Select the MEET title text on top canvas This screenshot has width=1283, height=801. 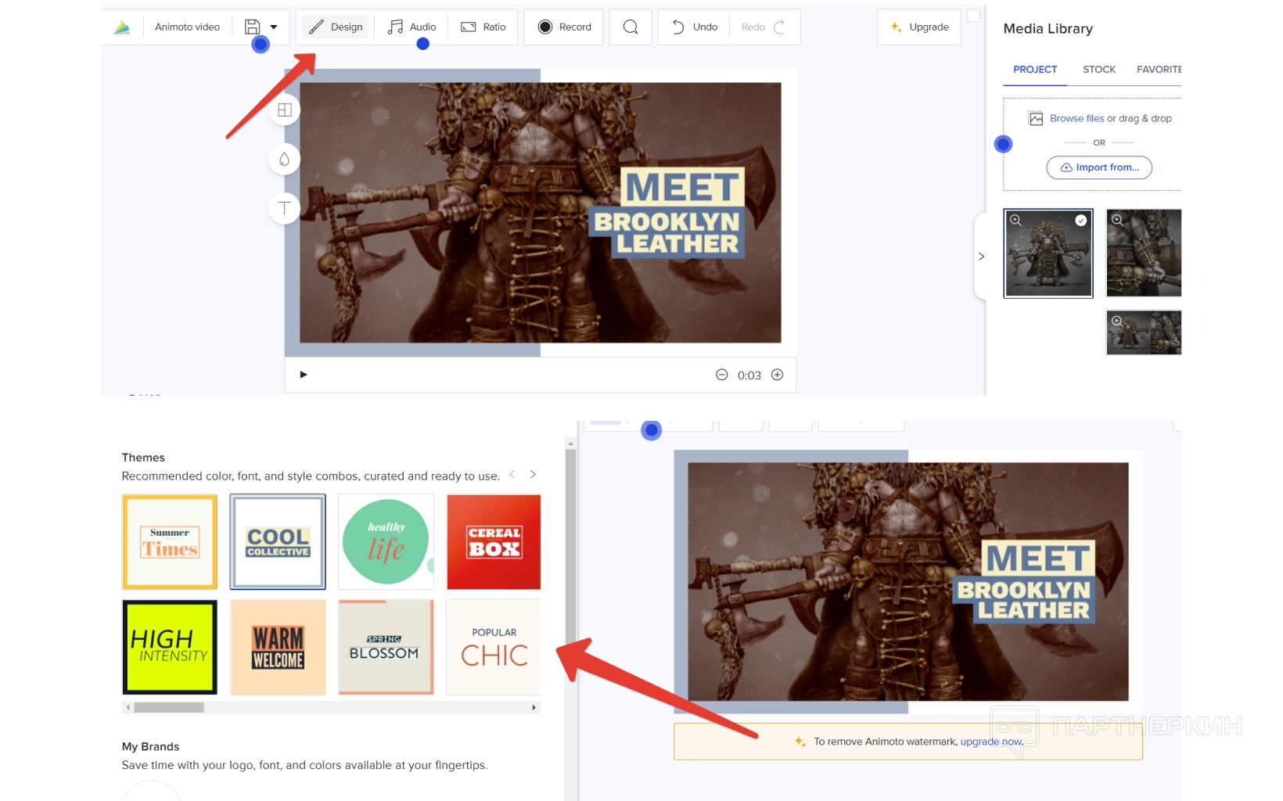(x=682, y=188)
